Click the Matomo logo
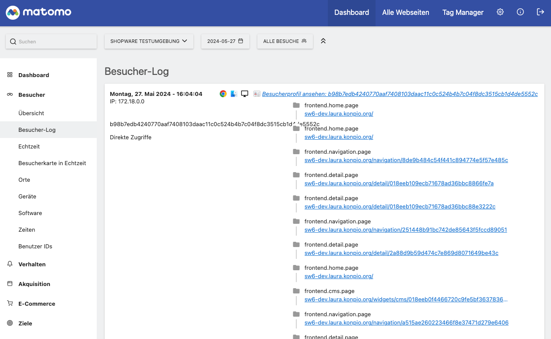 click(39, 12)
